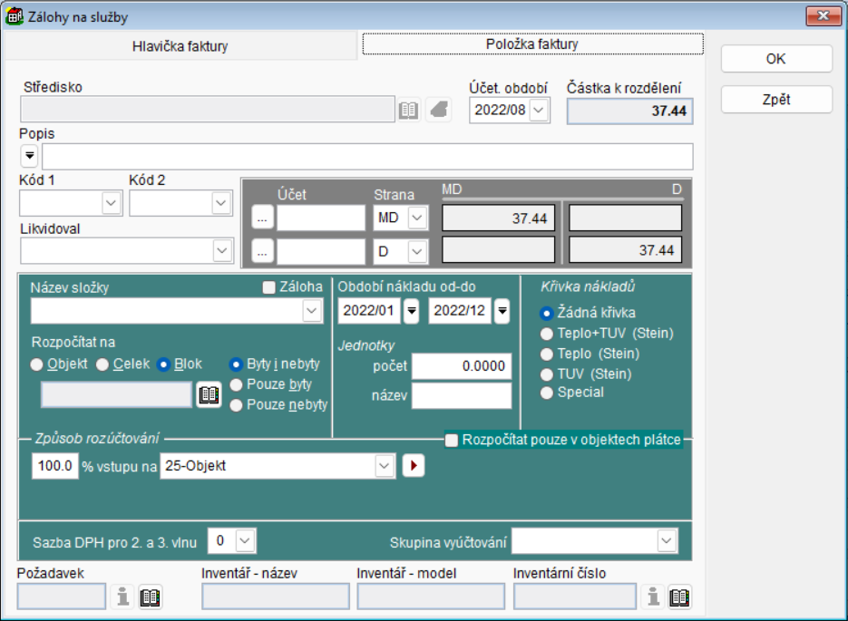848x621 pixels.
Task: Select the Pouze byty radio option
Action: point(236,384)
